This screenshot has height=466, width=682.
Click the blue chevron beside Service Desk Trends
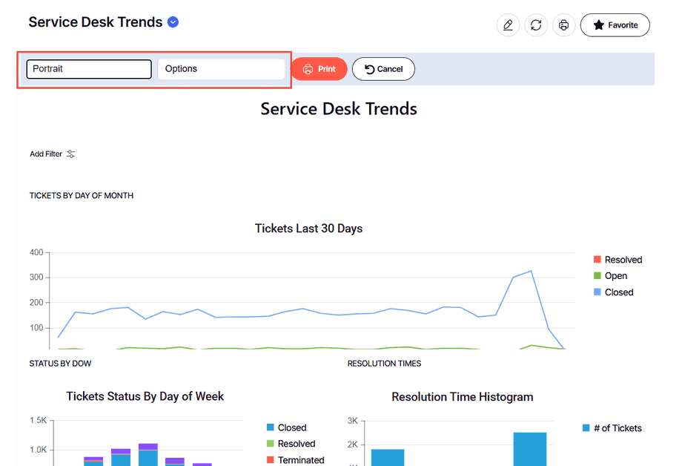[x=173, y=22]
